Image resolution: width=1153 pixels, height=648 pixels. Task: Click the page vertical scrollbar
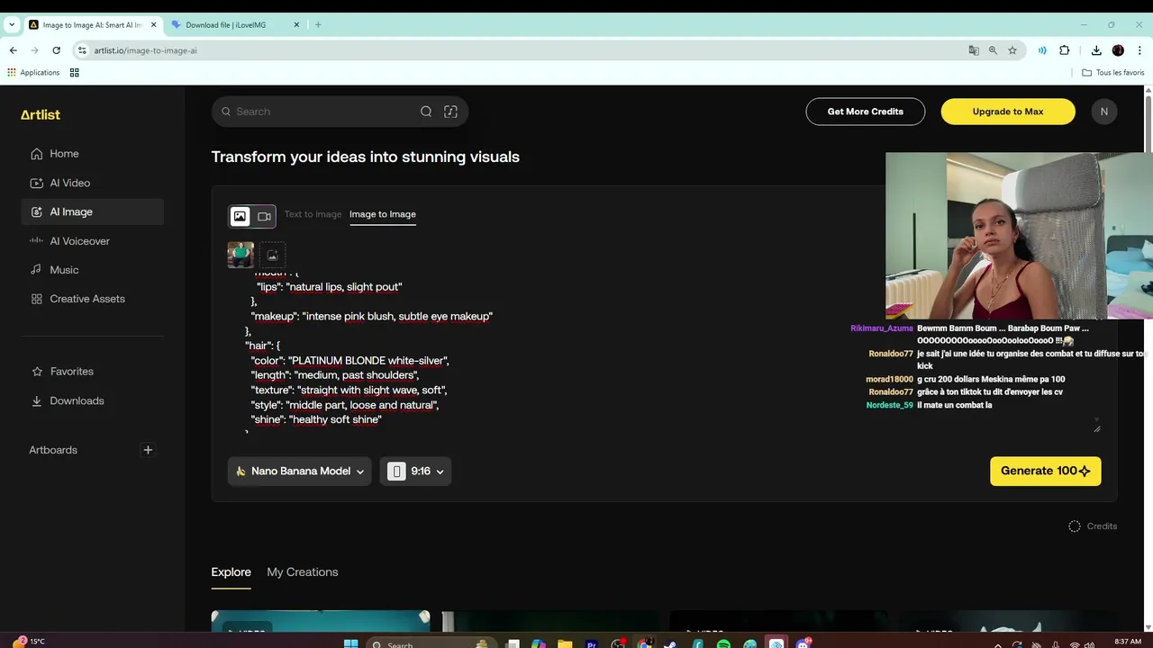click(x=1148, y=126)
